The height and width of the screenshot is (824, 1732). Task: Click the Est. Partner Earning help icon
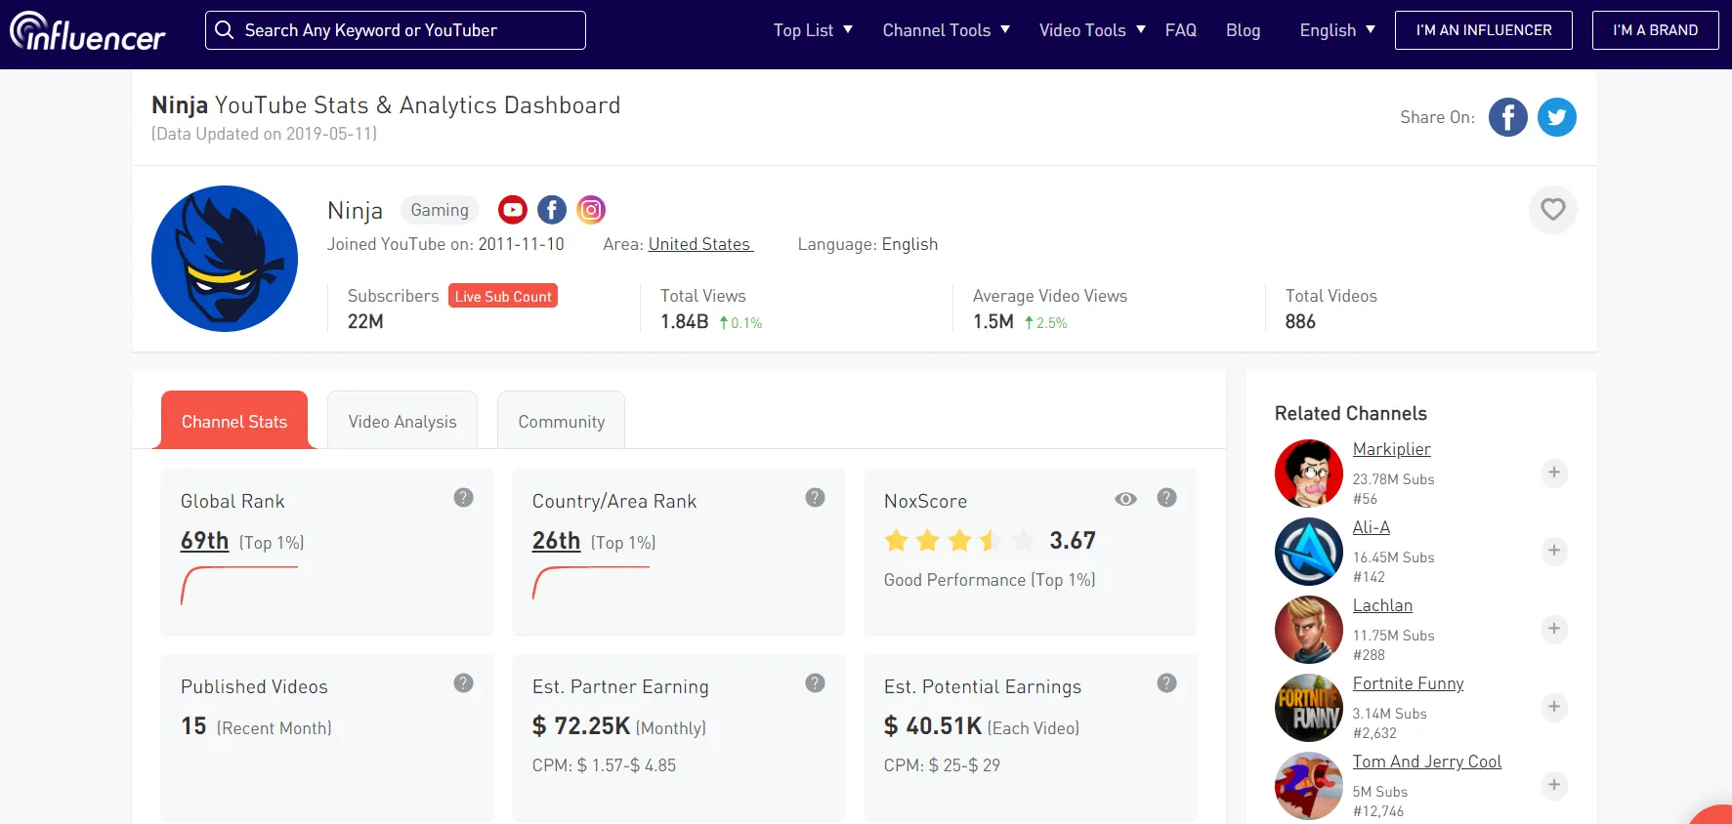point(815,683)
